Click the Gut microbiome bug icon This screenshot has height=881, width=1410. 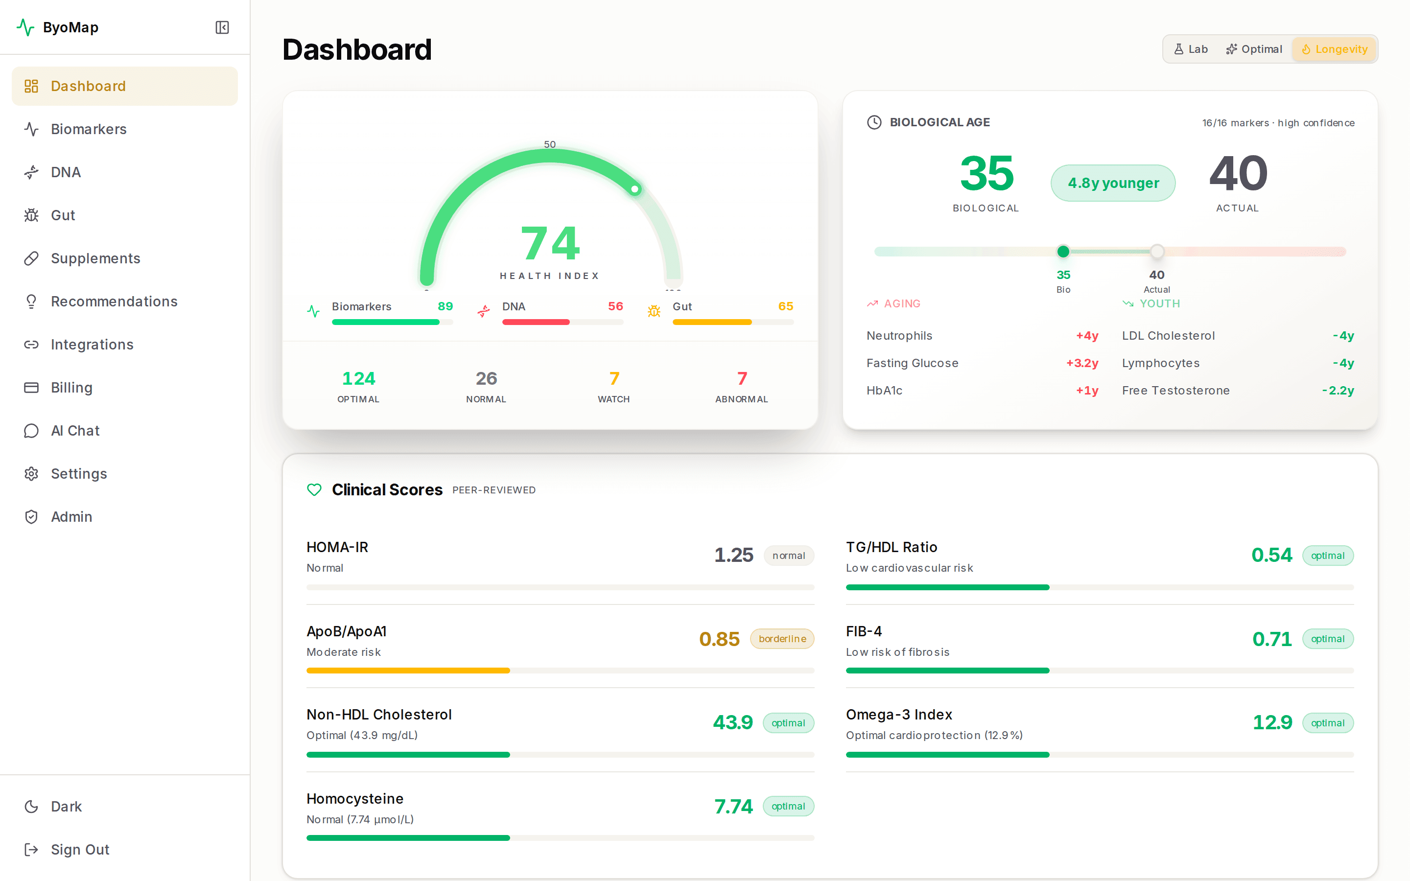[x=31, y=215]
